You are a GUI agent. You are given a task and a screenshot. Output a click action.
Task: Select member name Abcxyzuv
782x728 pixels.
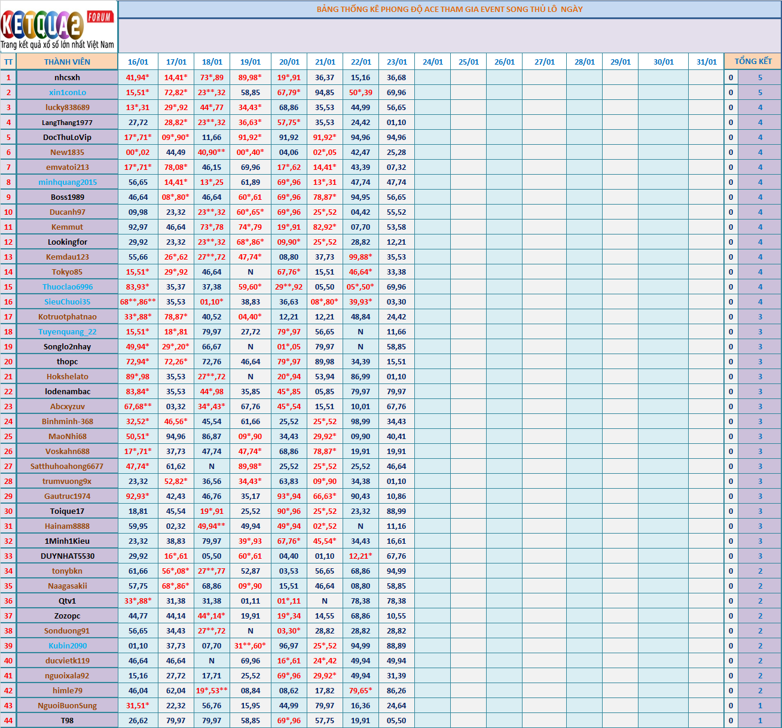pyautogui.click(x=67, y=406)
